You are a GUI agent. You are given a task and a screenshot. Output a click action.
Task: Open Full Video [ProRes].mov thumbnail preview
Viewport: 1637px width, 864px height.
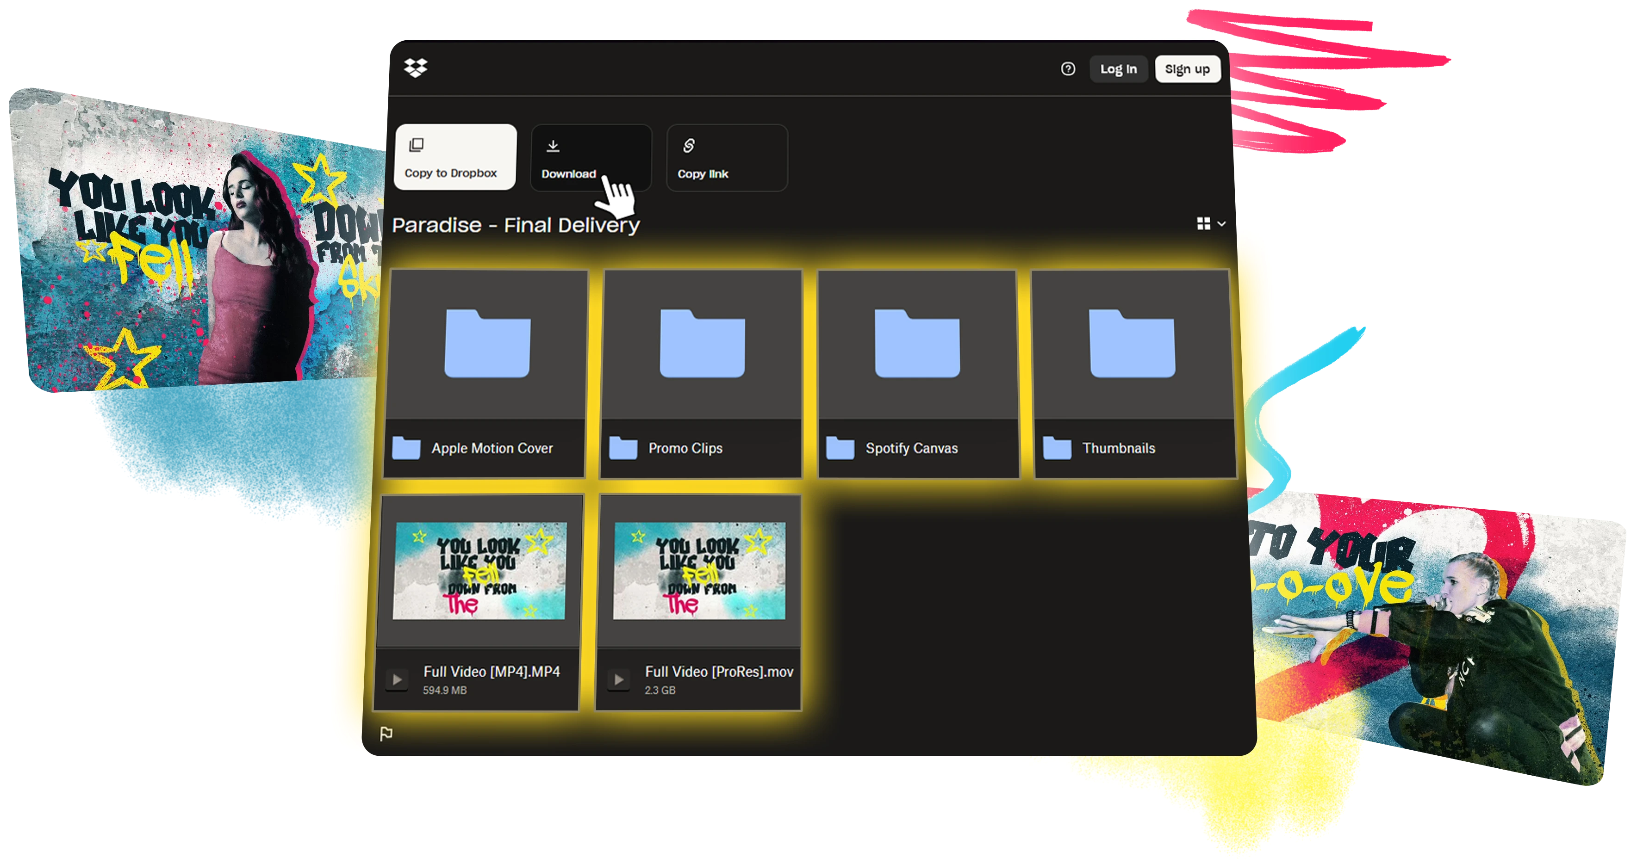699,570
